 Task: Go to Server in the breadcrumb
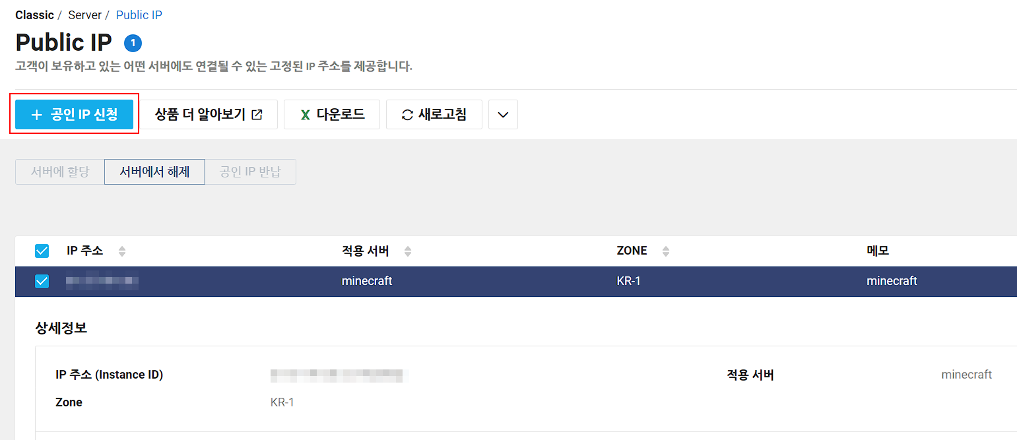coord(84,15)
